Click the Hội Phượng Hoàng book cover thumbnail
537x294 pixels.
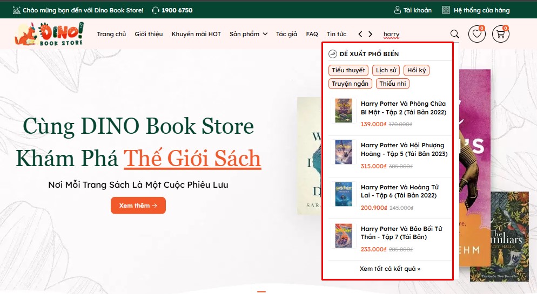pos(344,152)
